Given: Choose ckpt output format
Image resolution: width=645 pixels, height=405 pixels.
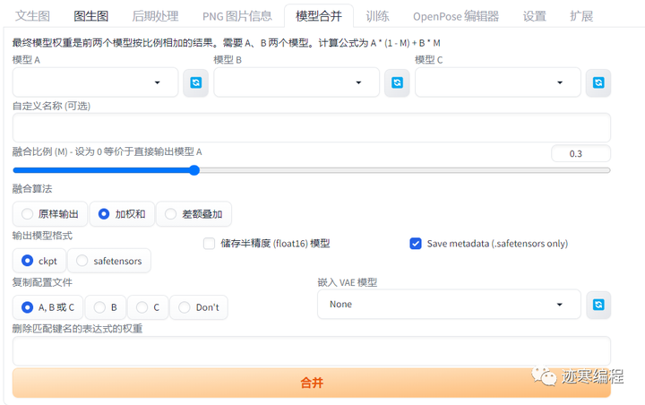Looking at the screenshot, I should [39, 261].
